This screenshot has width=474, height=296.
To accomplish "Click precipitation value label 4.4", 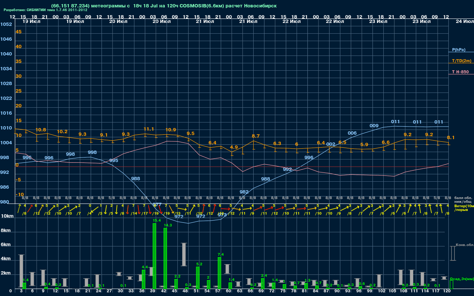I will tap(145, 267).
